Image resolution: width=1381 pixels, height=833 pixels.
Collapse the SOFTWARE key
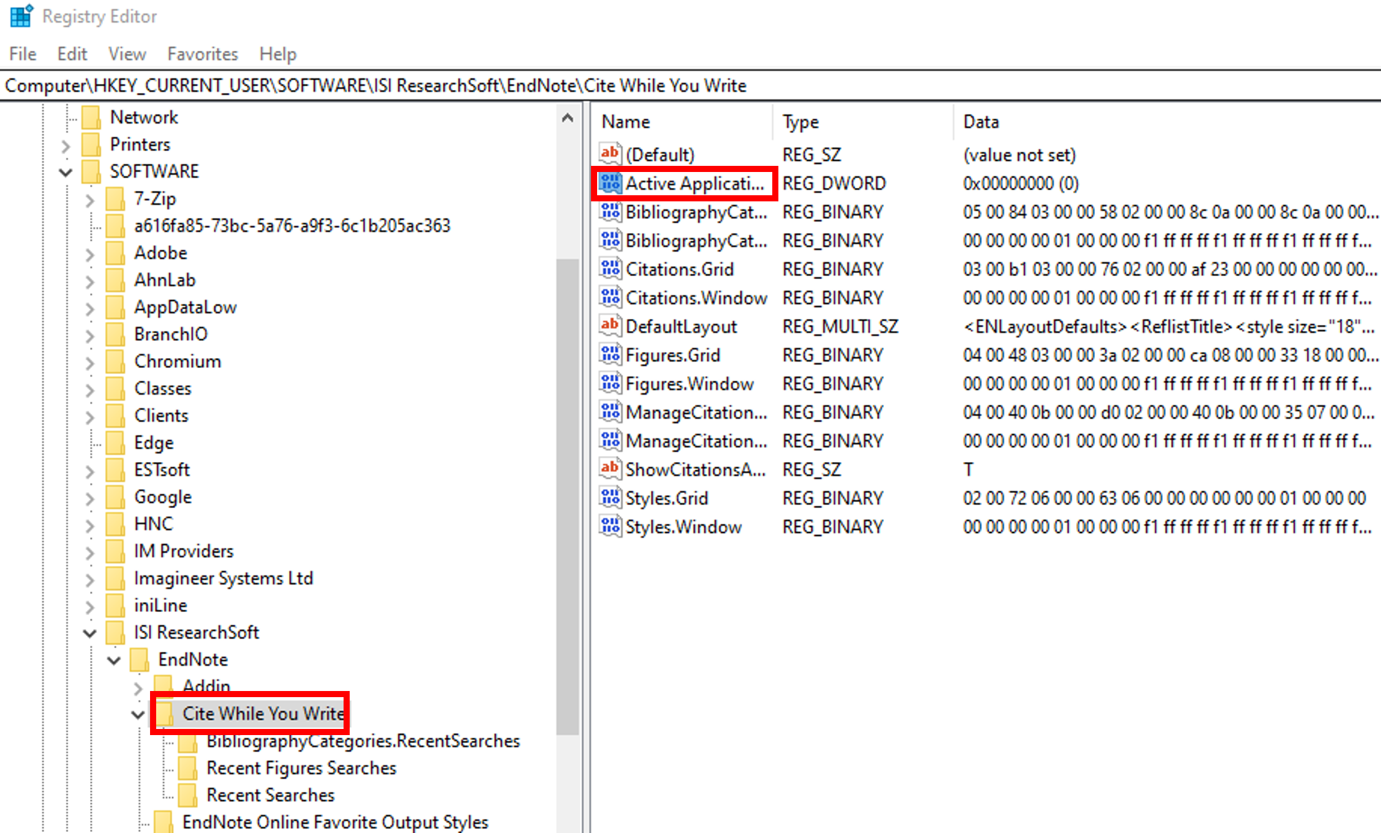click(x=66, y=173)
